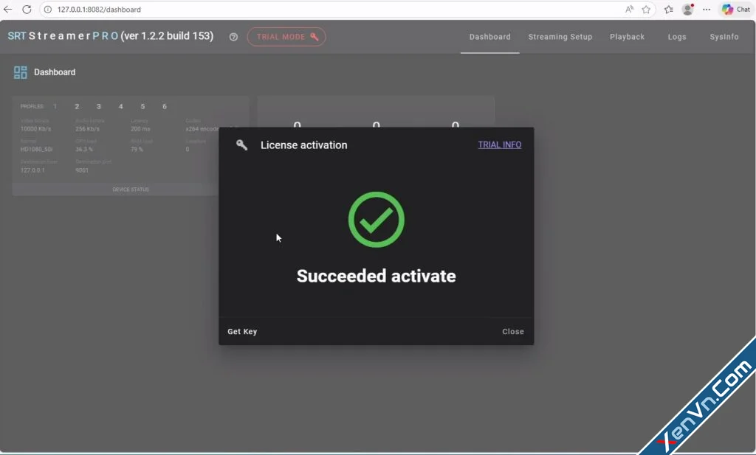Click the TRIAL MODE button
The image size is (756, 455).
tap(286, 37)
